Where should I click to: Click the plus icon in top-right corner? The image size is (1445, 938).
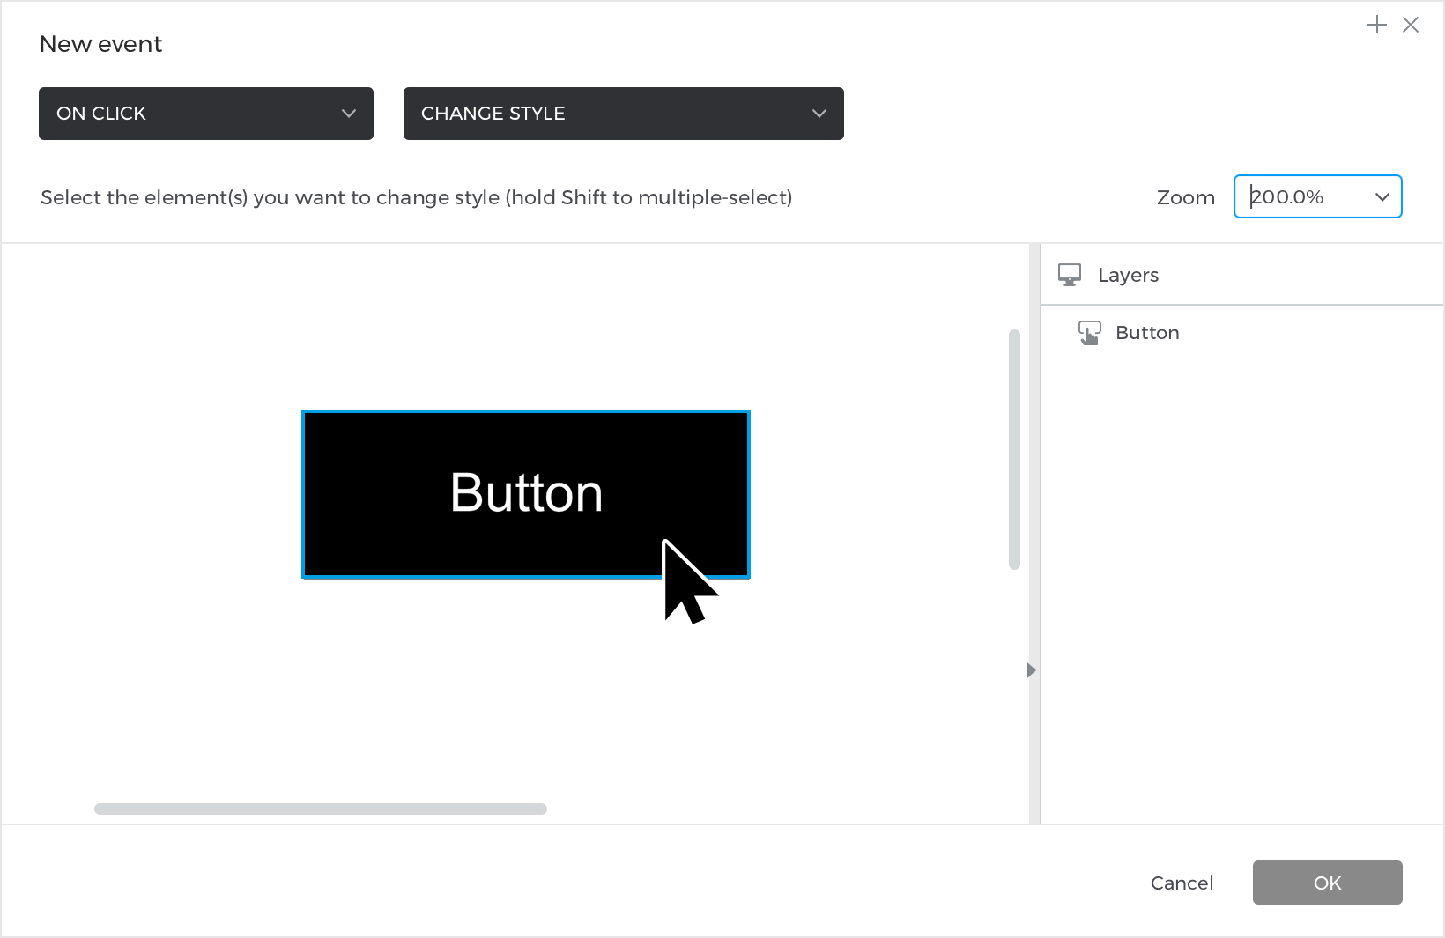[x=1376, y=25]
